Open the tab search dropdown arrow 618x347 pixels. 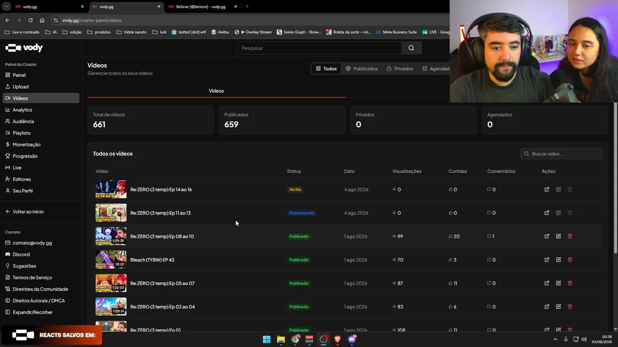click(7, 7)
